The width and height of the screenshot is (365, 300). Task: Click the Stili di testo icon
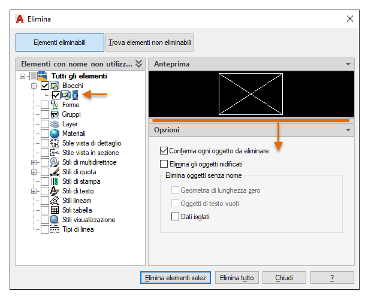click(55, 191)
